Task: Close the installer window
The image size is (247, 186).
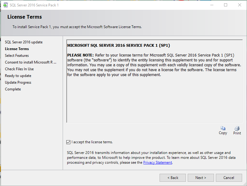Action: click(239, 5)
